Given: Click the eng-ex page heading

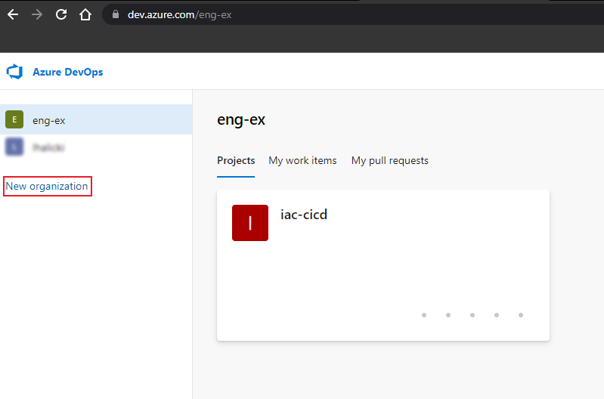Looking at the screenshot, I should (x=241, y=120).
